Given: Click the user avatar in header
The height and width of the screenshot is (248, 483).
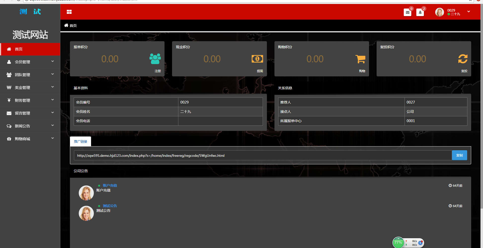Looking at the screenshot, I should (x=439, y=12).
